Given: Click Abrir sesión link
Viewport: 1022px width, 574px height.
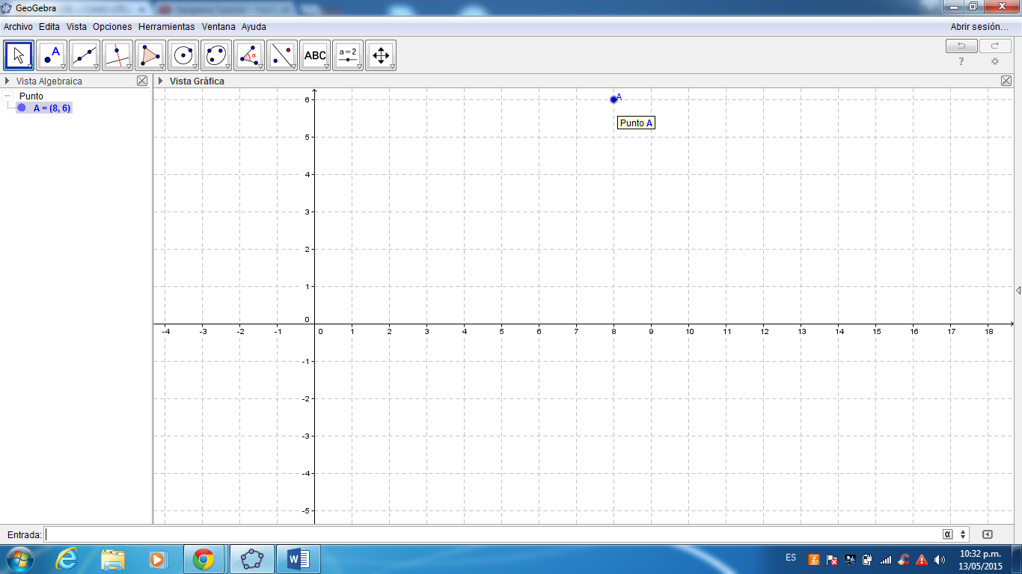Looking at the screenshot, I should point(980,26).
